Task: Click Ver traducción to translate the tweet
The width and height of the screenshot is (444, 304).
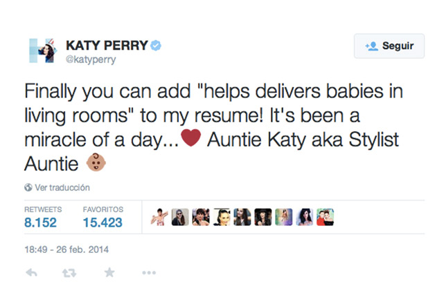Action: 62,187
